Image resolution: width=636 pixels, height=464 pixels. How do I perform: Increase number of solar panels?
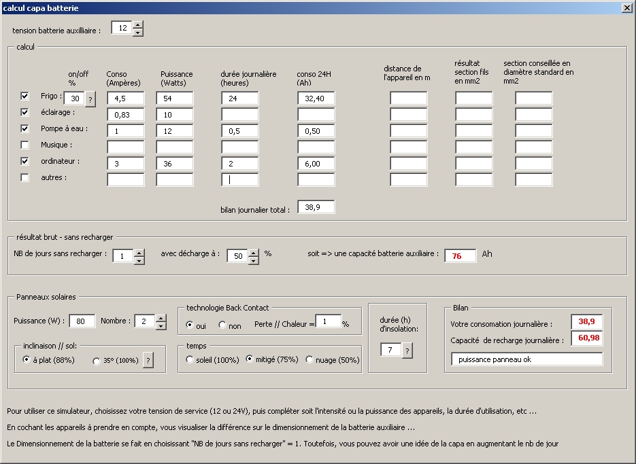point(161,317)
